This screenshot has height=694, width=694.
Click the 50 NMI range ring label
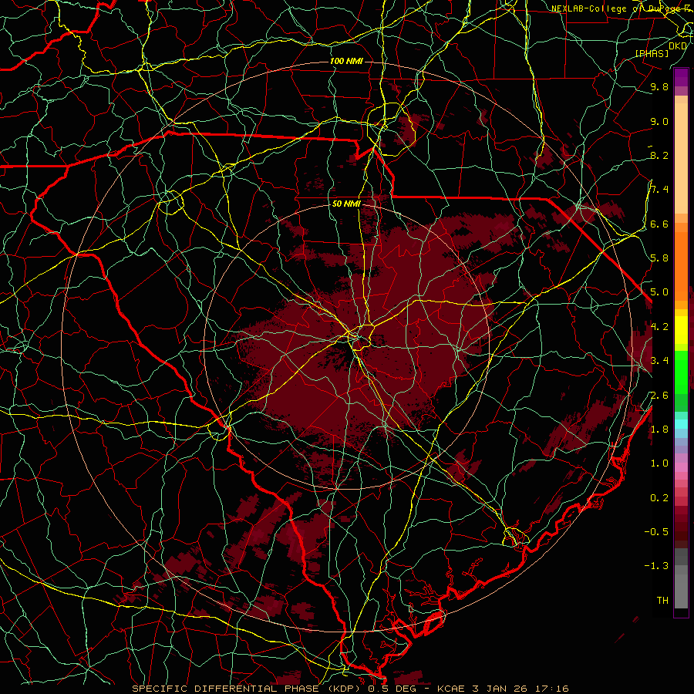click(x=346, y=204)
